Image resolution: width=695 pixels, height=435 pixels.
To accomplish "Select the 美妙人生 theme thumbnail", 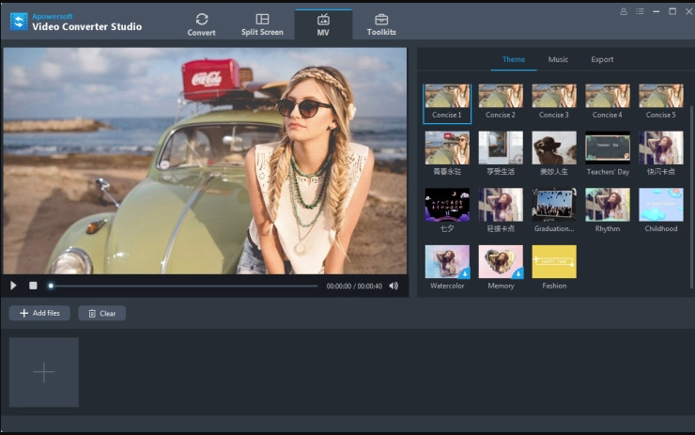I will pos(554,148).
